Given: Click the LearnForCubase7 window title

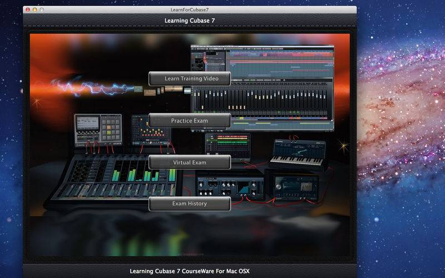Looking at the screenshot, I should coord(190,9).
